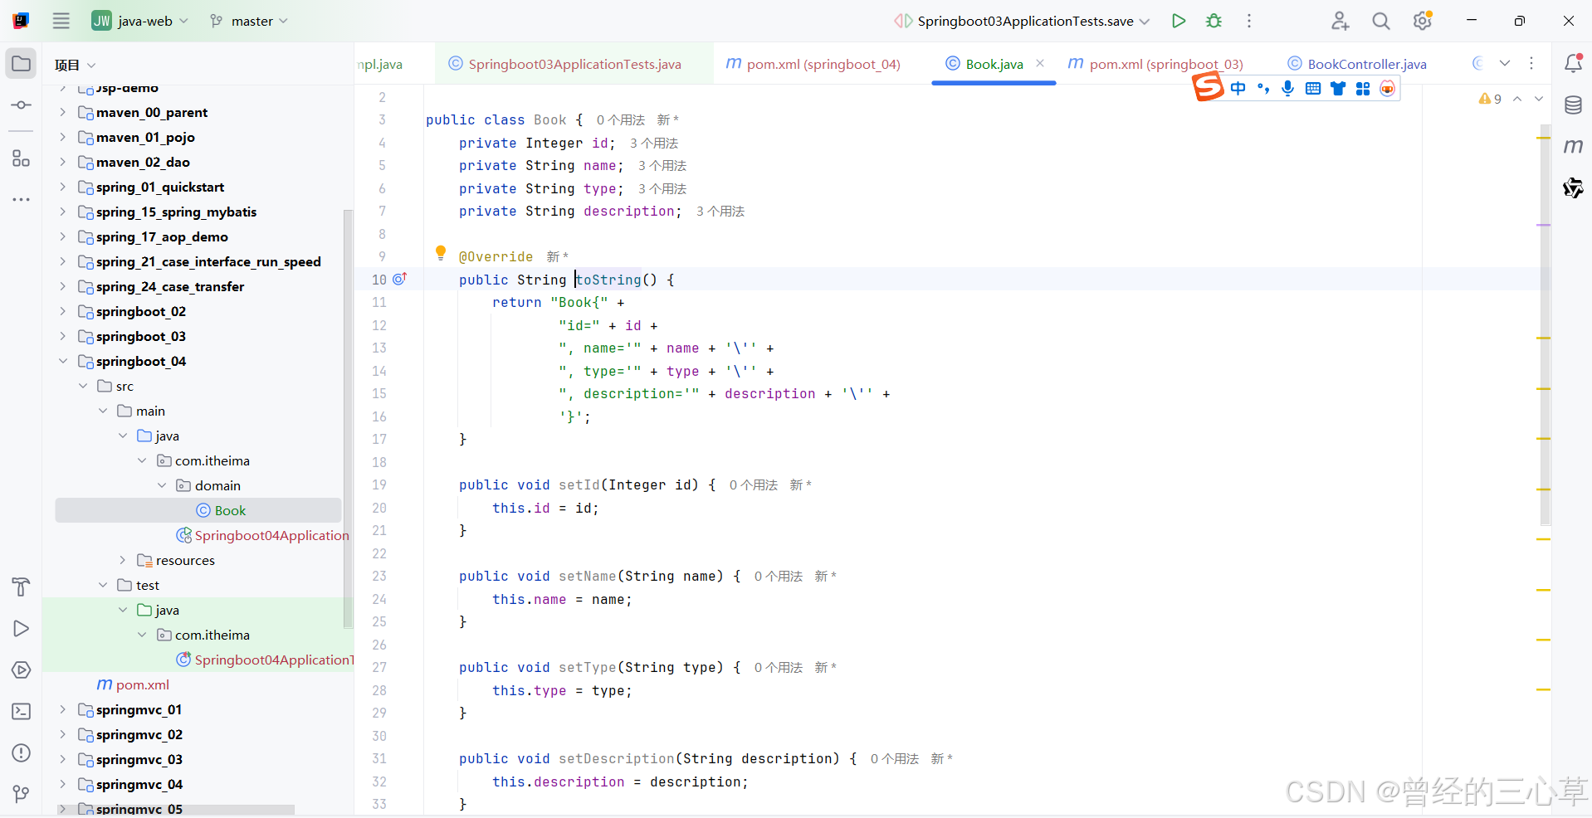Click the Sogou input method logo

click(x=1209, y=86)
